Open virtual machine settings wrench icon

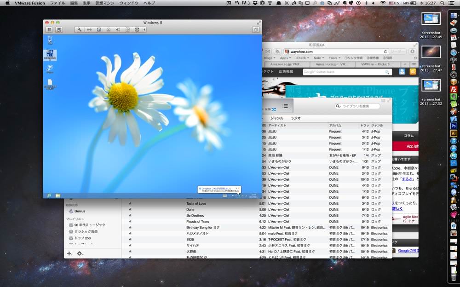pos(79,29)
